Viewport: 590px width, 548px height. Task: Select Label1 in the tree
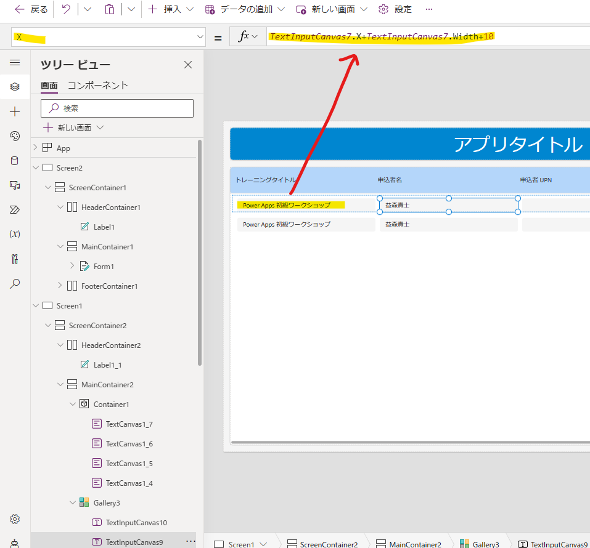pyautogui.click(x=104, y=227)
